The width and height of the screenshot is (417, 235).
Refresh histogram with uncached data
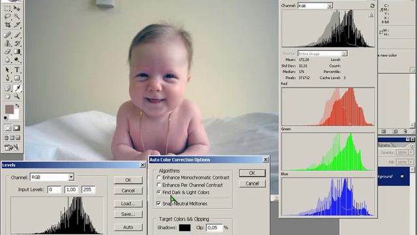coord(372,6)
